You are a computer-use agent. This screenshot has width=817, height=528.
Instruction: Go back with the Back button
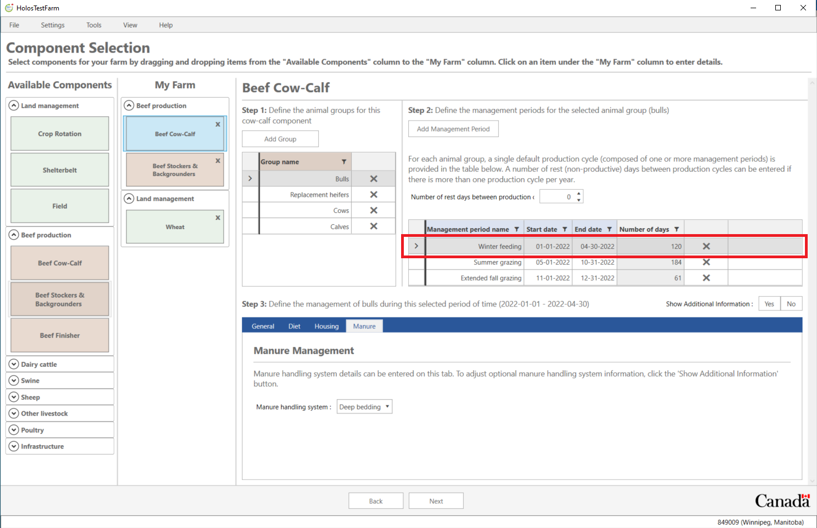pyautogui.click(x=376, y=501)
